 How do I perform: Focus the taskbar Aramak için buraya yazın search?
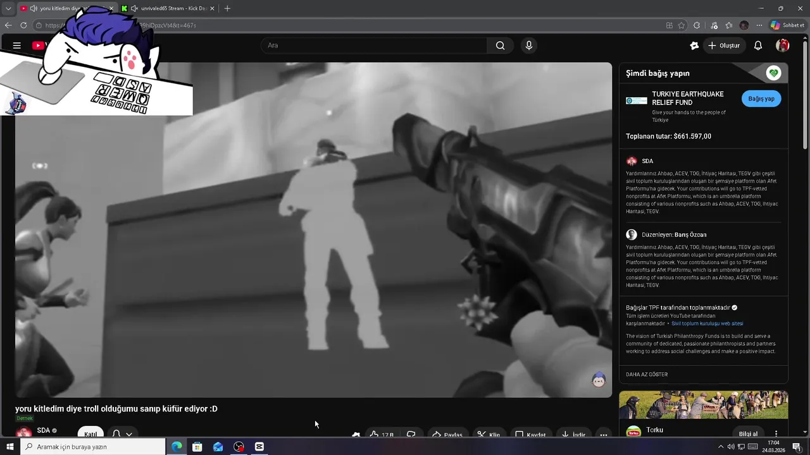tap(92, 447)
